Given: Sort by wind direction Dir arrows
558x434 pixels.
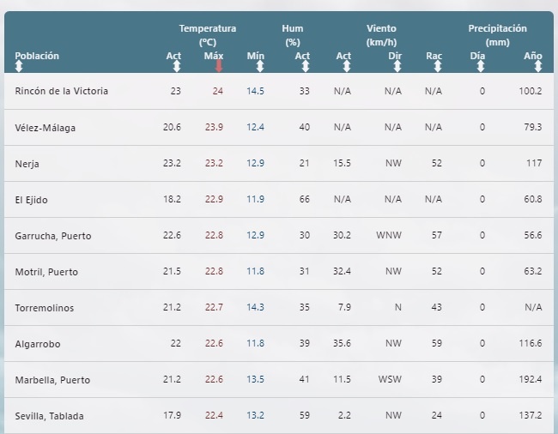Looking at the screenshot, I should (x=397, y=66).
